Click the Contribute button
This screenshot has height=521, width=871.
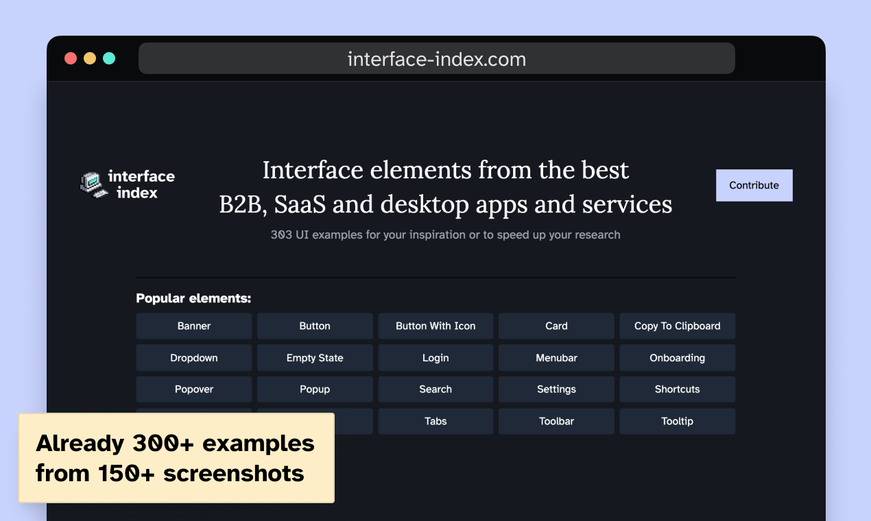[x=754, y=185]
